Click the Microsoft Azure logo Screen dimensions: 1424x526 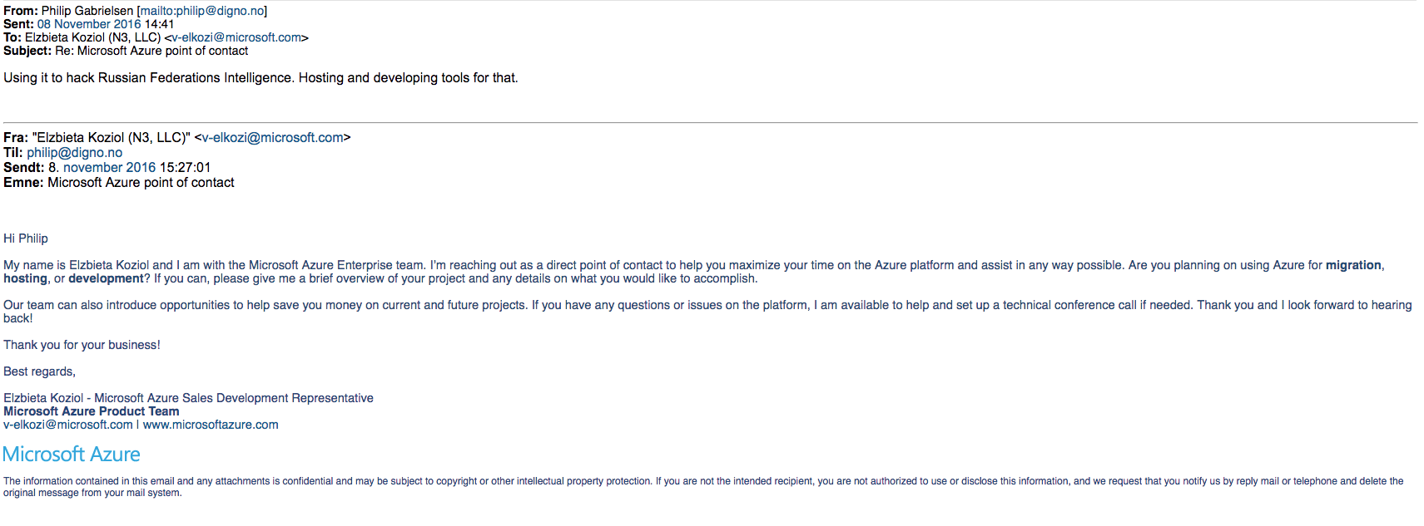[x=72, y=455]
